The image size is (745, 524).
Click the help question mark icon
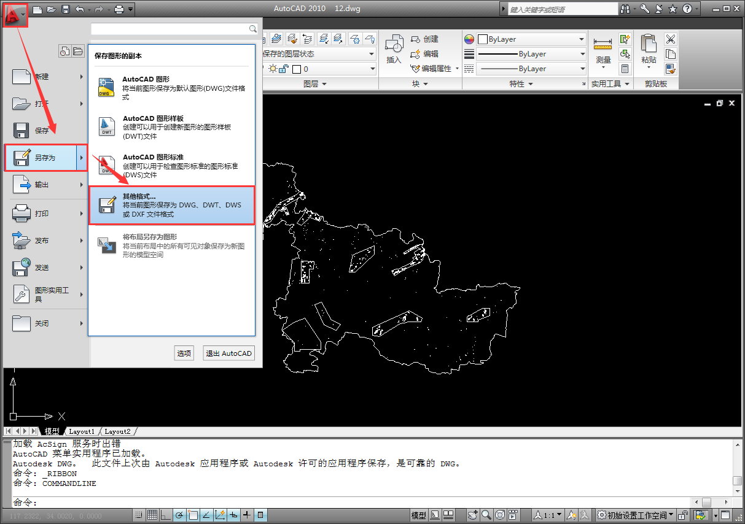(687, 9)
